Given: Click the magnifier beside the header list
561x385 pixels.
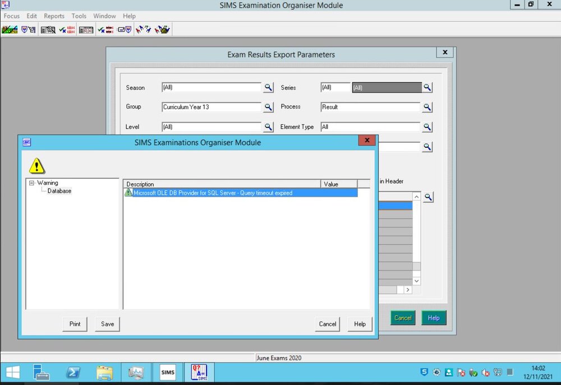Looking at the screenshot, I should click(x=428, y=197).
